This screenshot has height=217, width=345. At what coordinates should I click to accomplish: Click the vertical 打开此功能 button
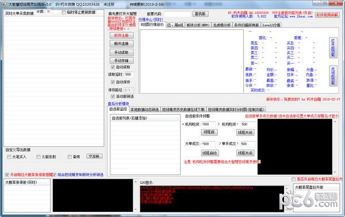pyautogui.click(x=333, y=48)
